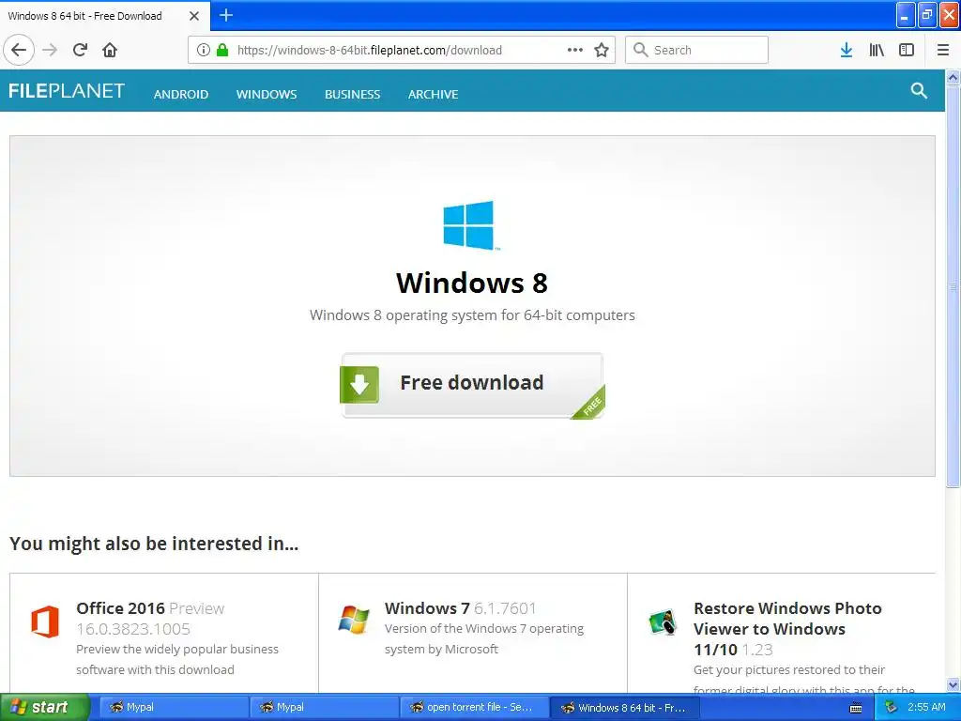Image resolution: width=961 pixels, height=721 pixels.
Task: Click 'Preview the widely popular business' description
Action: coord(177,650)
